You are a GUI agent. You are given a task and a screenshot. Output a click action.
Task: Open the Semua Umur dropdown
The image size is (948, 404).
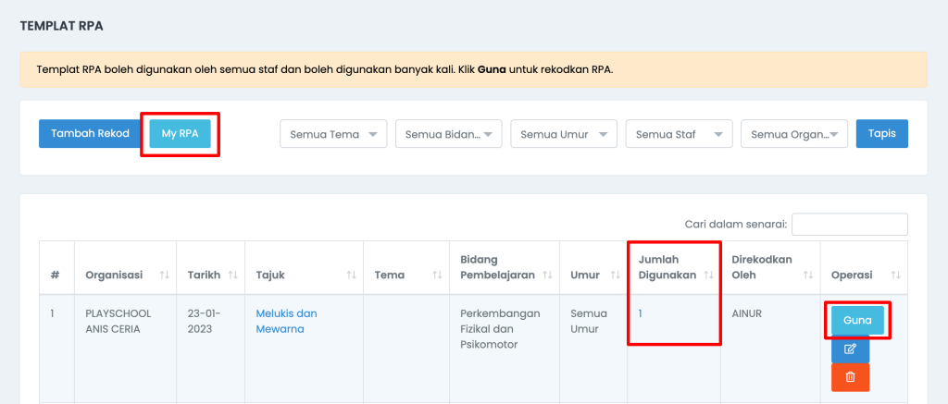(x=564, y=134)
